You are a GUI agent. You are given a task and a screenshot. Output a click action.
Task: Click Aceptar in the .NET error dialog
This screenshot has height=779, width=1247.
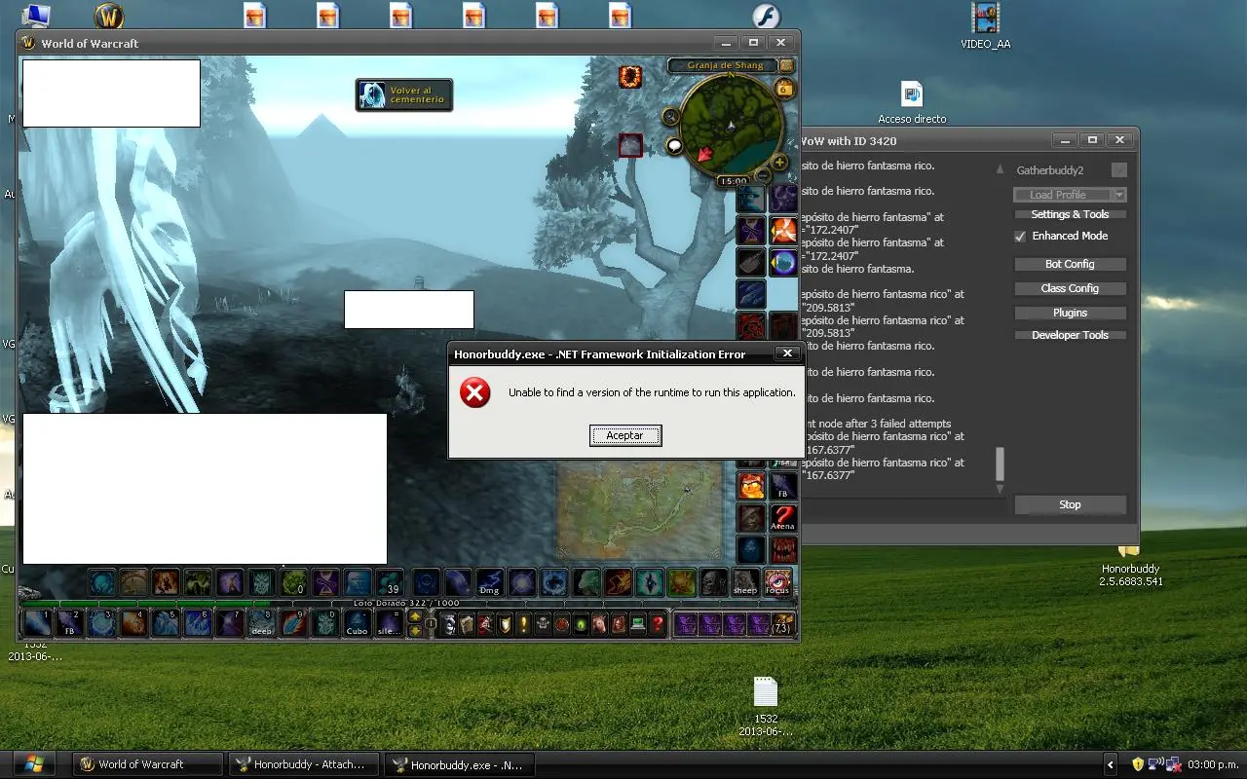pyautogui.click(x=625, y=435)
